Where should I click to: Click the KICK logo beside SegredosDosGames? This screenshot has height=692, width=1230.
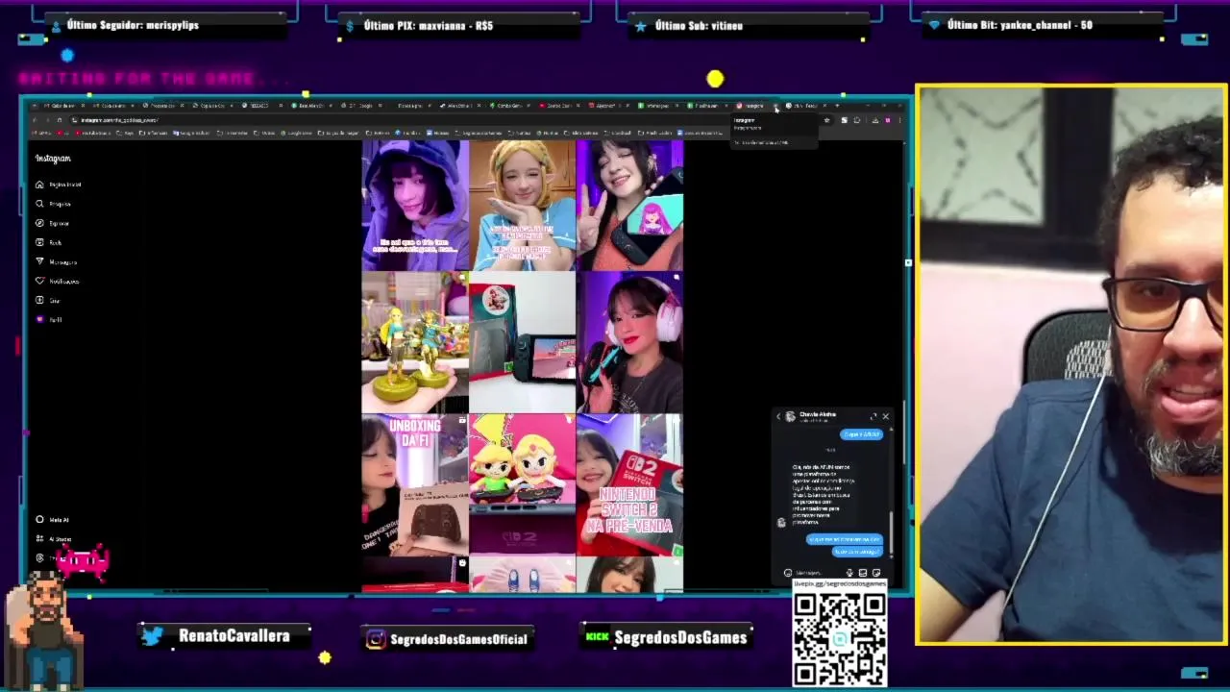pyautogui.click(x=597, y=637)
